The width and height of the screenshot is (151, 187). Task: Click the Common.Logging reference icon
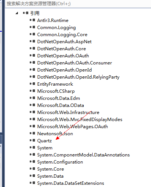click(32, 27)
